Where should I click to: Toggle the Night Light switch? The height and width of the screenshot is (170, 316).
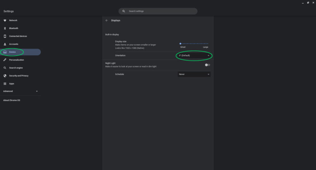pos(208,65)
